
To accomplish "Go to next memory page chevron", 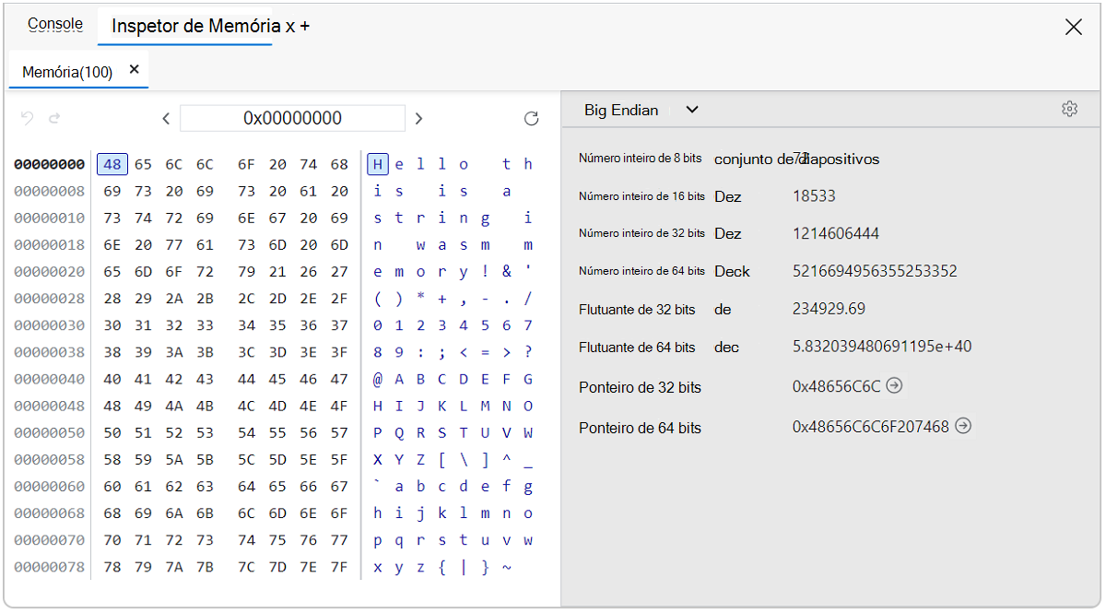I will tap(418, 118).
